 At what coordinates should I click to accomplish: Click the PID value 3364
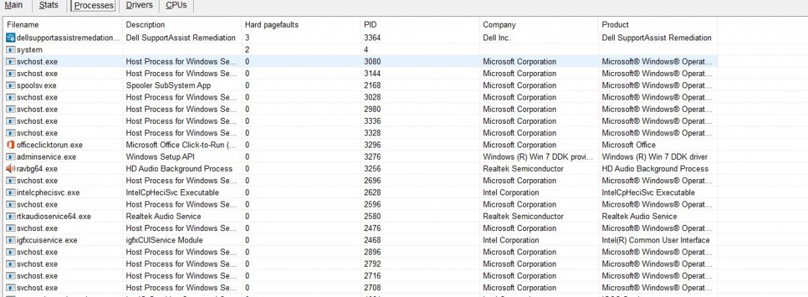click(372, 38)
